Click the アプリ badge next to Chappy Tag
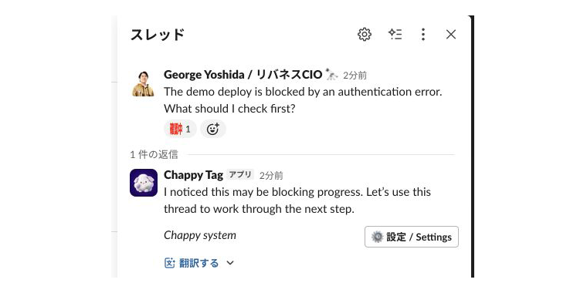 pos(240,174)
